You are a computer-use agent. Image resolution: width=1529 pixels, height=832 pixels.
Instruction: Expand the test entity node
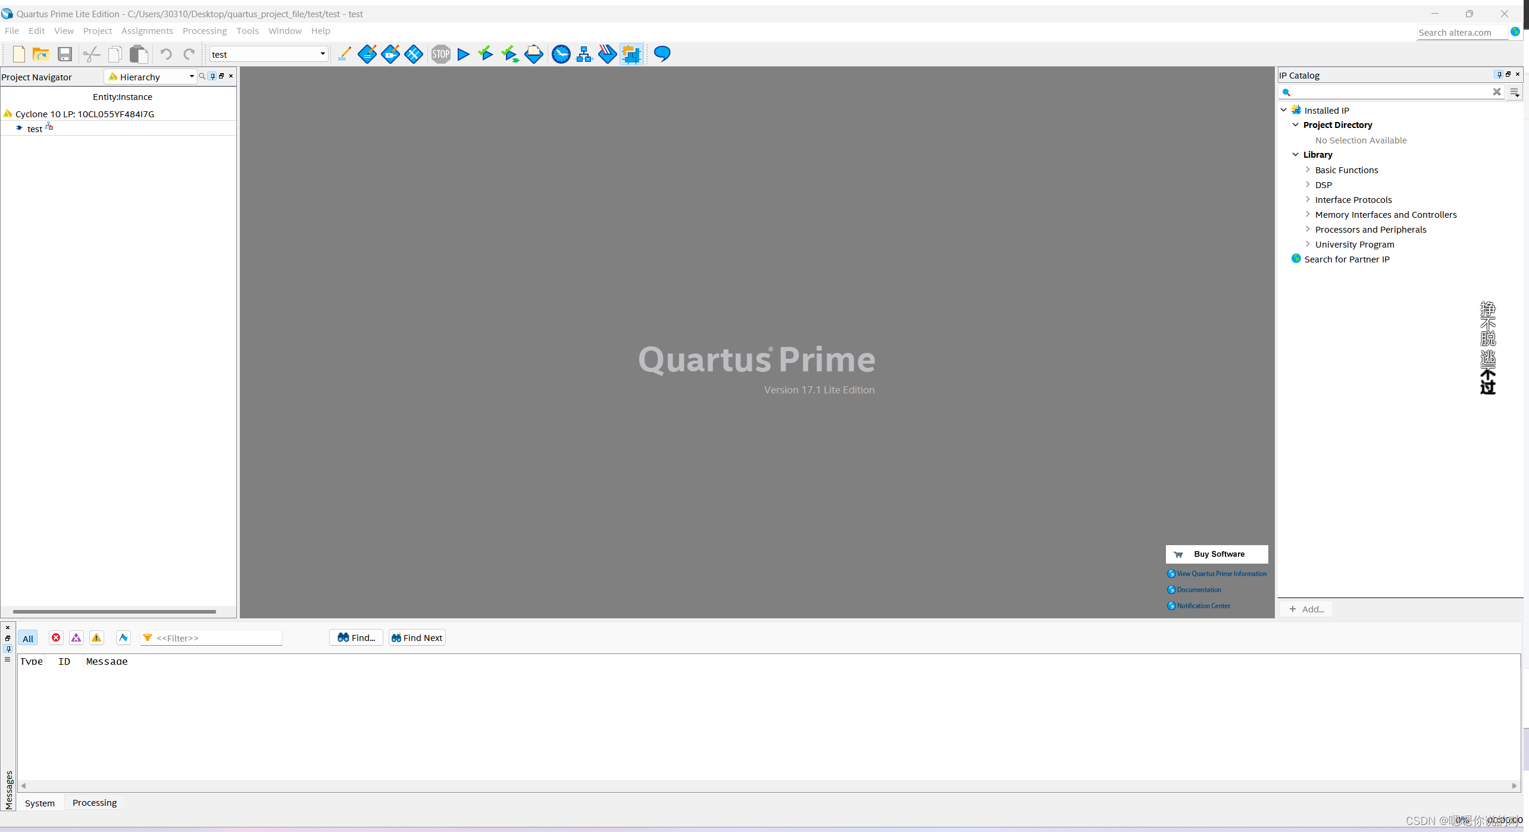19,129
